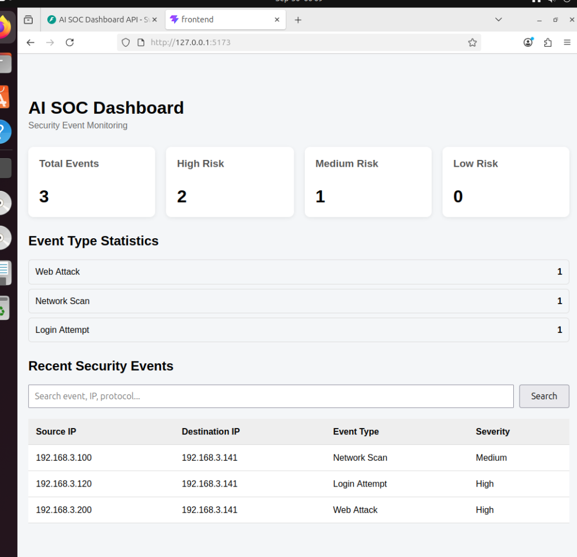Close the frontend tab

coord(277,20)
